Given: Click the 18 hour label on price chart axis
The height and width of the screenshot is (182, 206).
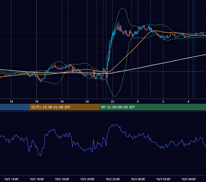Looking at the screenshot, I should pyautogui.click(x=62, y=102).
